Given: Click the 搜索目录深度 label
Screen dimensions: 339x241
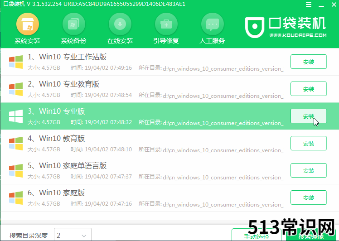Looking at the screenshot, I should (28, 236).
